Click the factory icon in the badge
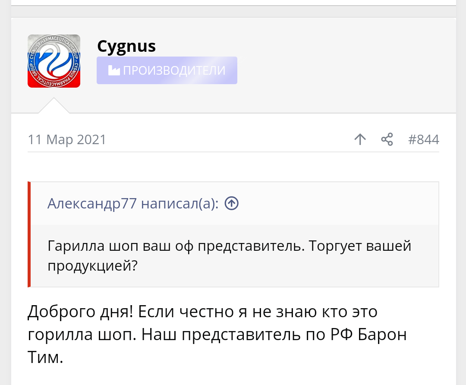This screenshot has height=385, width=466. [x=114, y=70]
